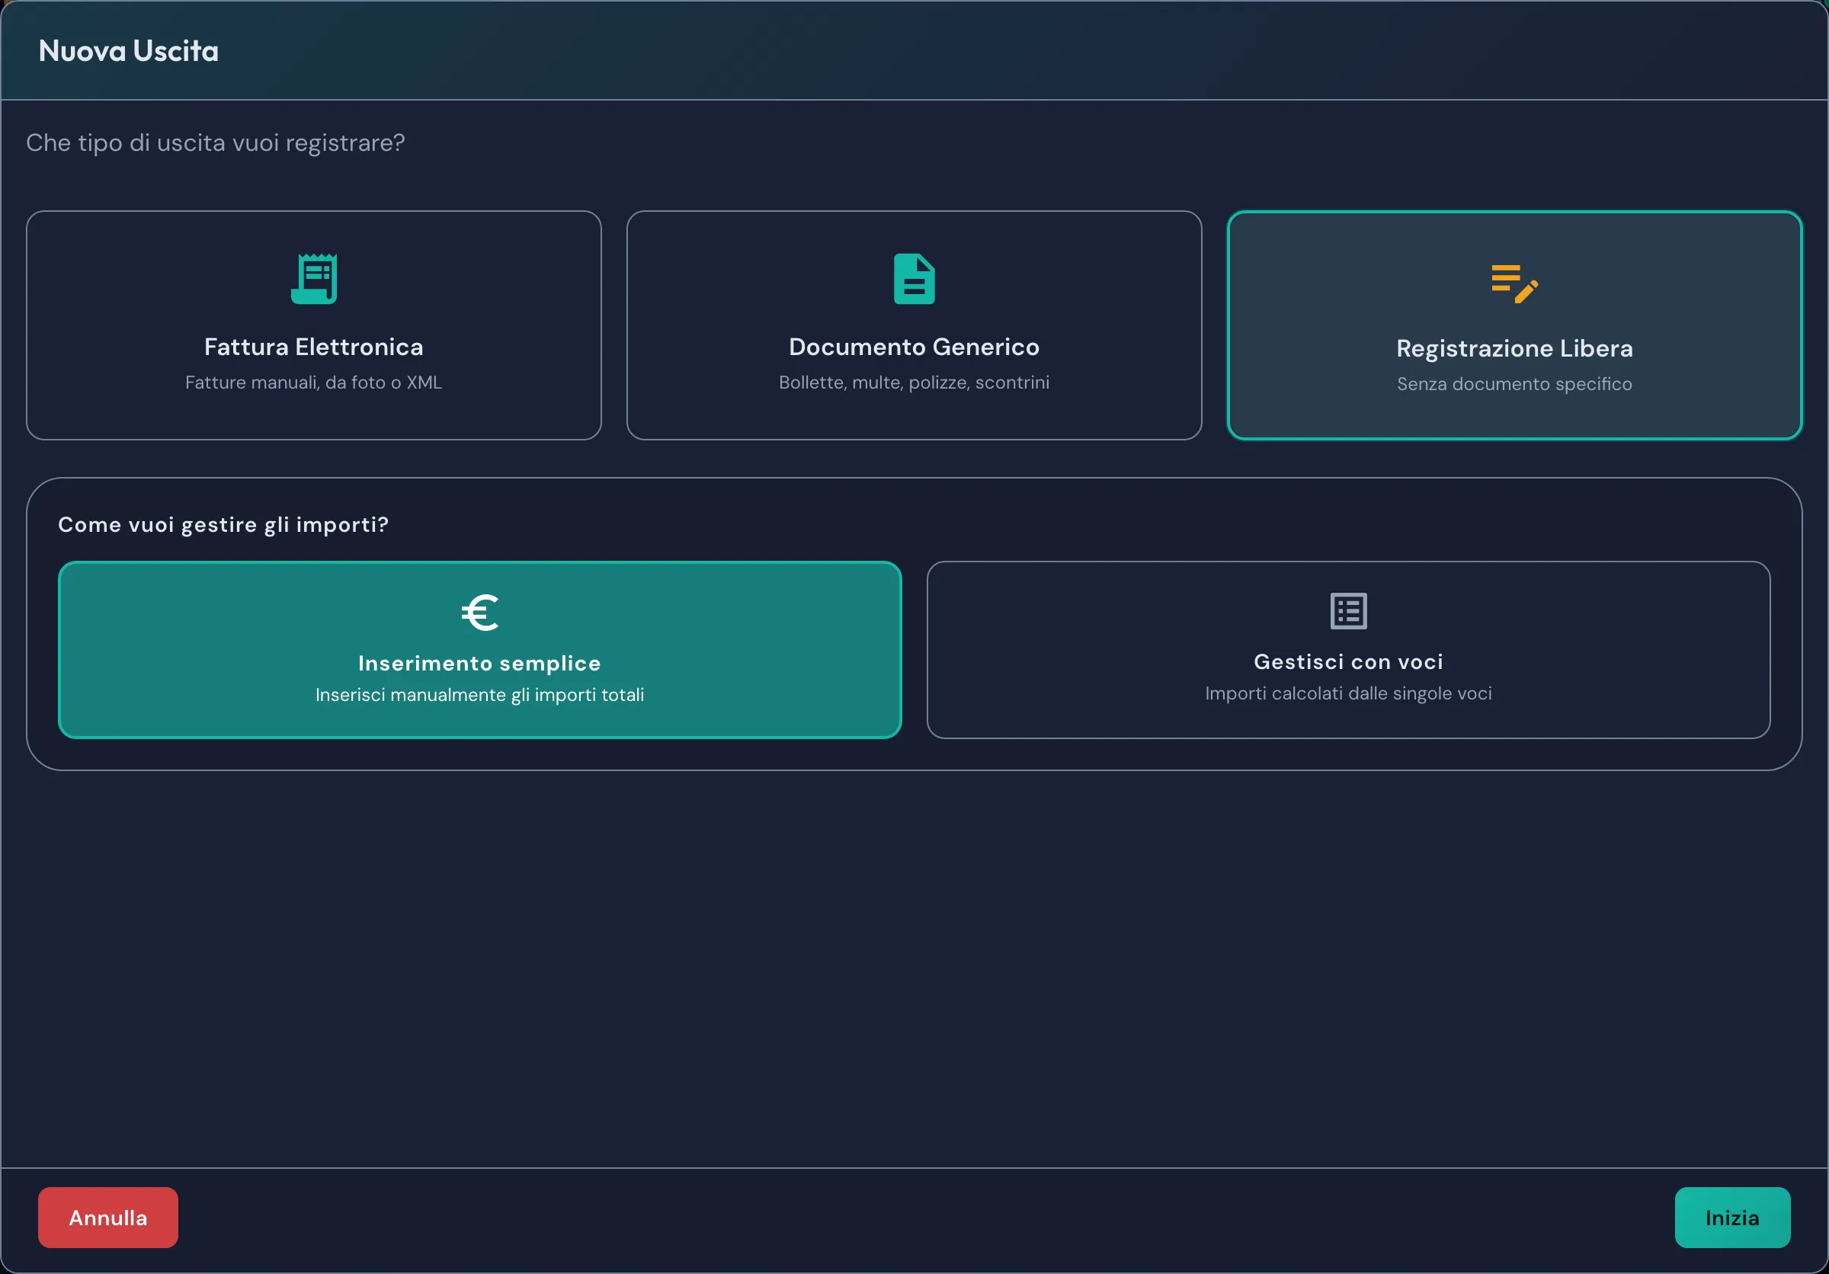Click the Documento Generico file icon
1829x1274 pixels.
click(914, 279)
